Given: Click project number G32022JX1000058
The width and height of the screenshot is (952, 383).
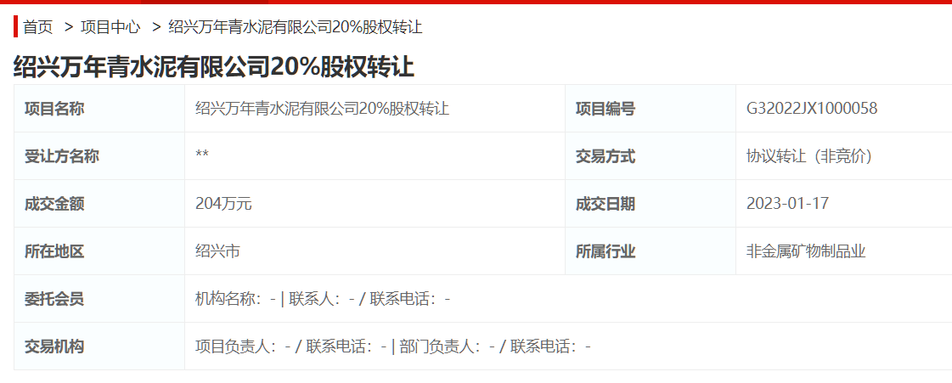Looking at the screenshot, I should point(811,109).
